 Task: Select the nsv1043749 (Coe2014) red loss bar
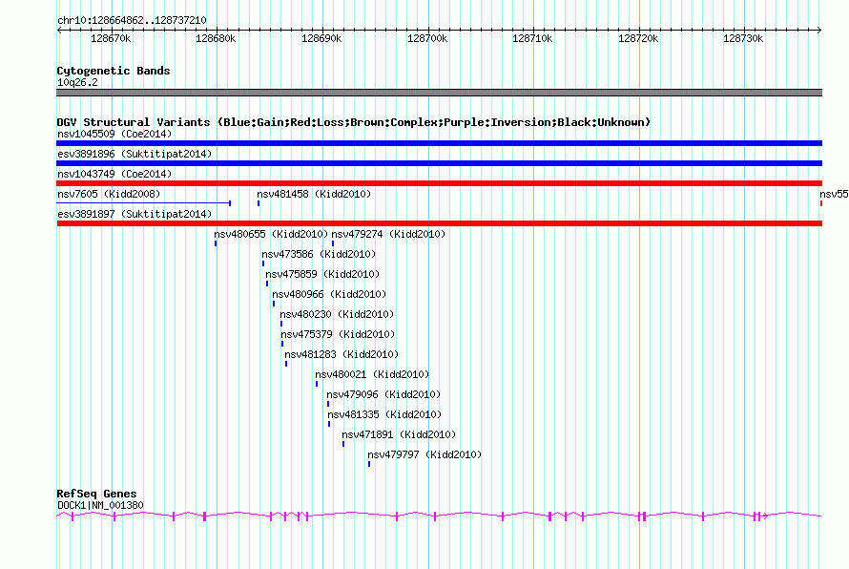pos(439,183)
